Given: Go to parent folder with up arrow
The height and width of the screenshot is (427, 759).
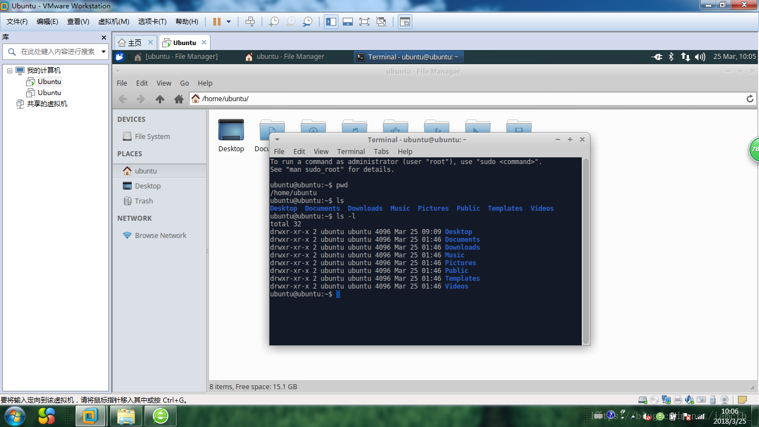Looking at the screenshot, I should [x=160, y=99].
